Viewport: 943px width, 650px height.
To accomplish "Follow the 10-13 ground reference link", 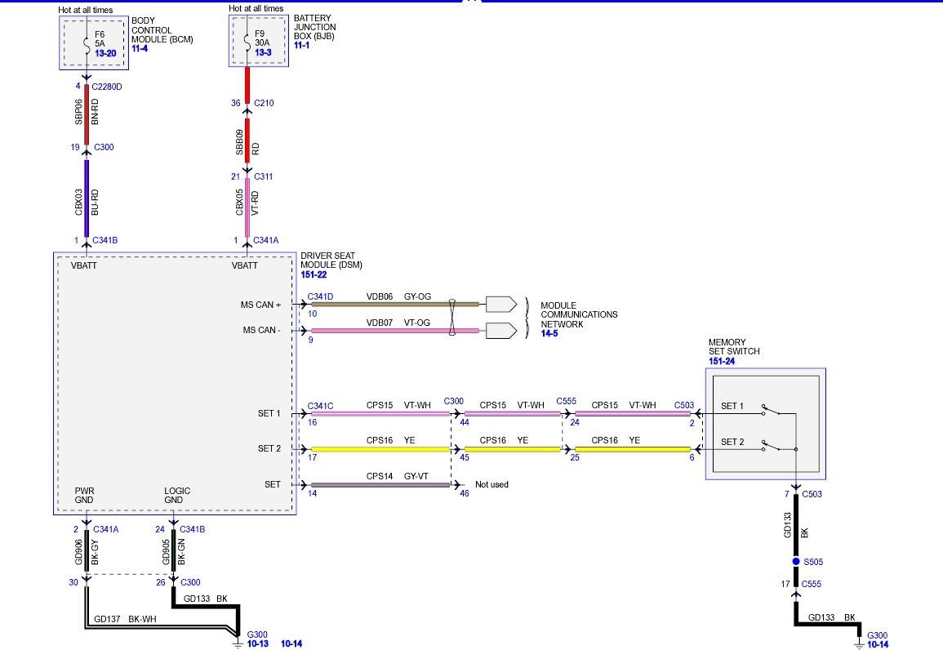I will tap(257, 644).
